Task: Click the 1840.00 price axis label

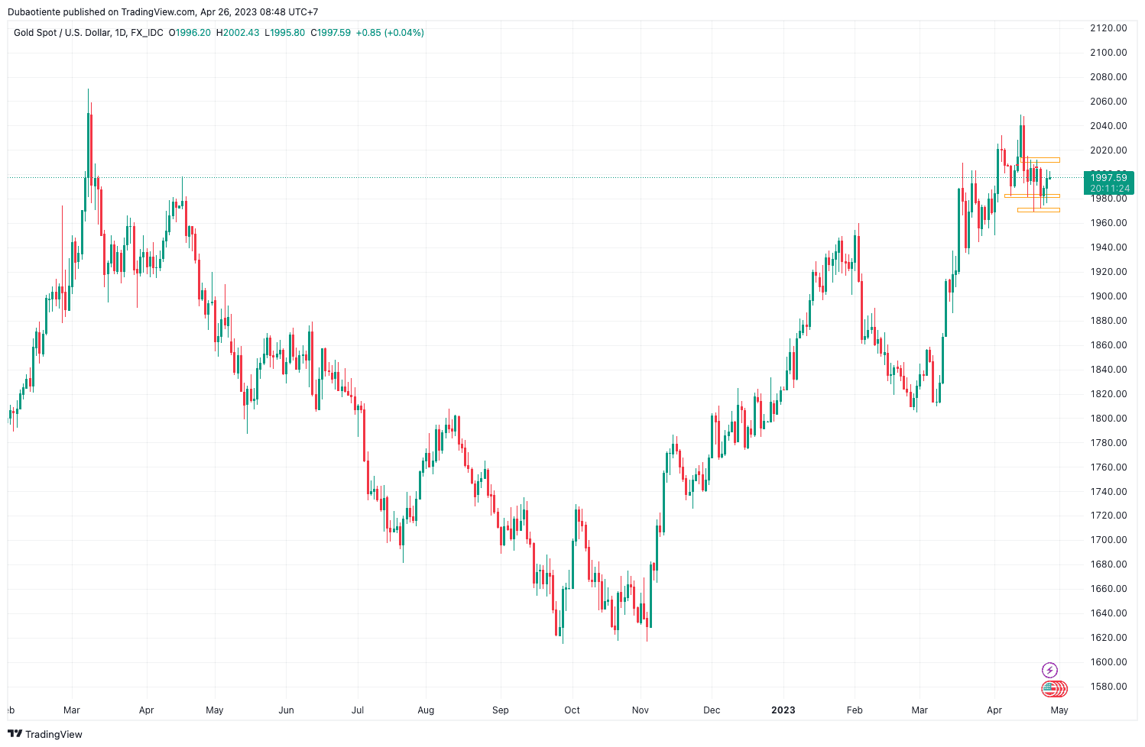Action: (x=1108, y=370)
